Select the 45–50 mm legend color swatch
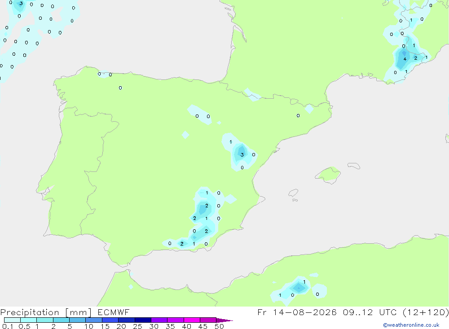Screen dimensions: 449x329 click(208, 320)
